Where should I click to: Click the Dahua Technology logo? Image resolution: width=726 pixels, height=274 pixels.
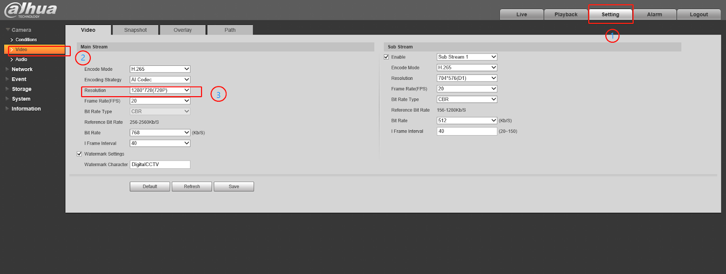(31, 10)
